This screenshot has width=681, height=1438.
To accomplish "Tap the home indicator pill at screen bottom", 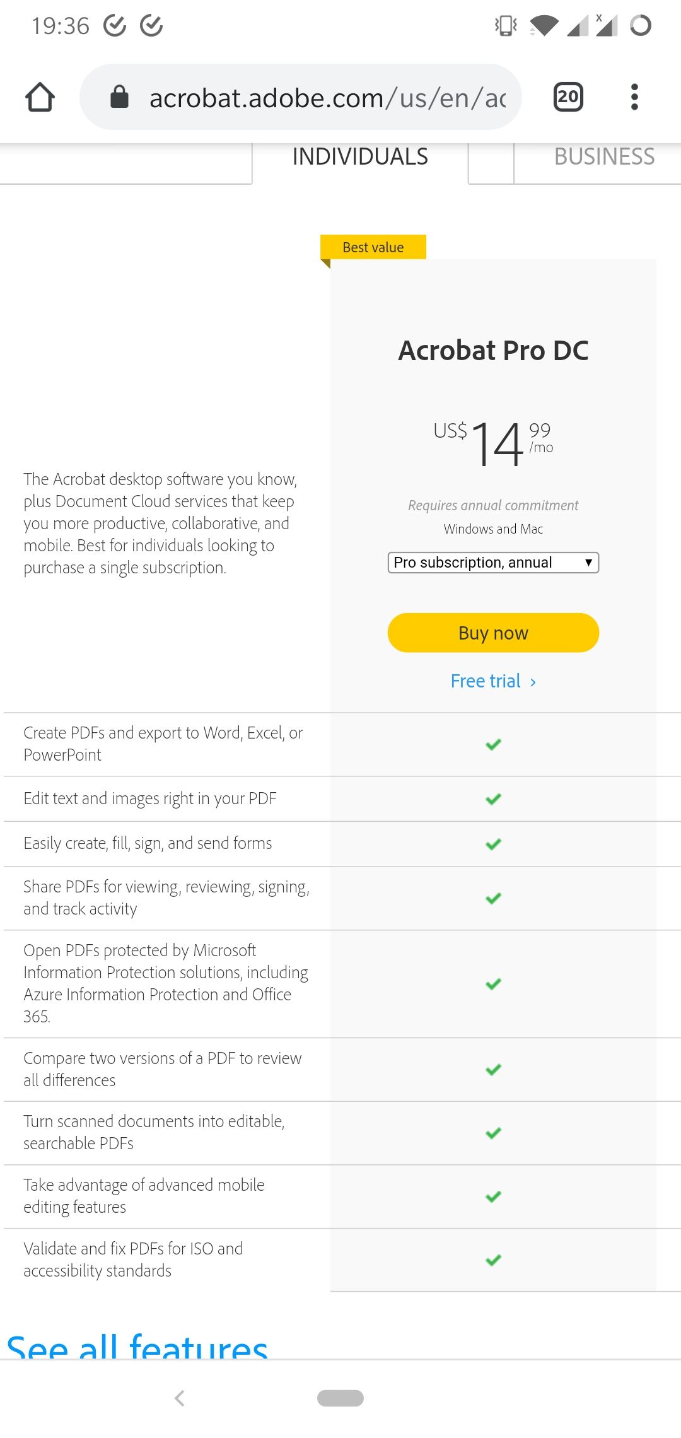I will pyautogui.click(x=340, y=1398).
